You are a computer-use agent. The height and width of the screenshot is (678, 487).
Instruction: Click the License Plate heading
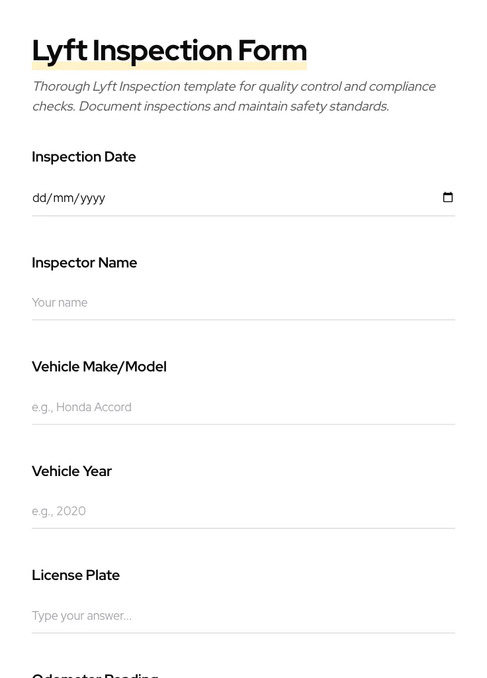[x=75, y=575]
